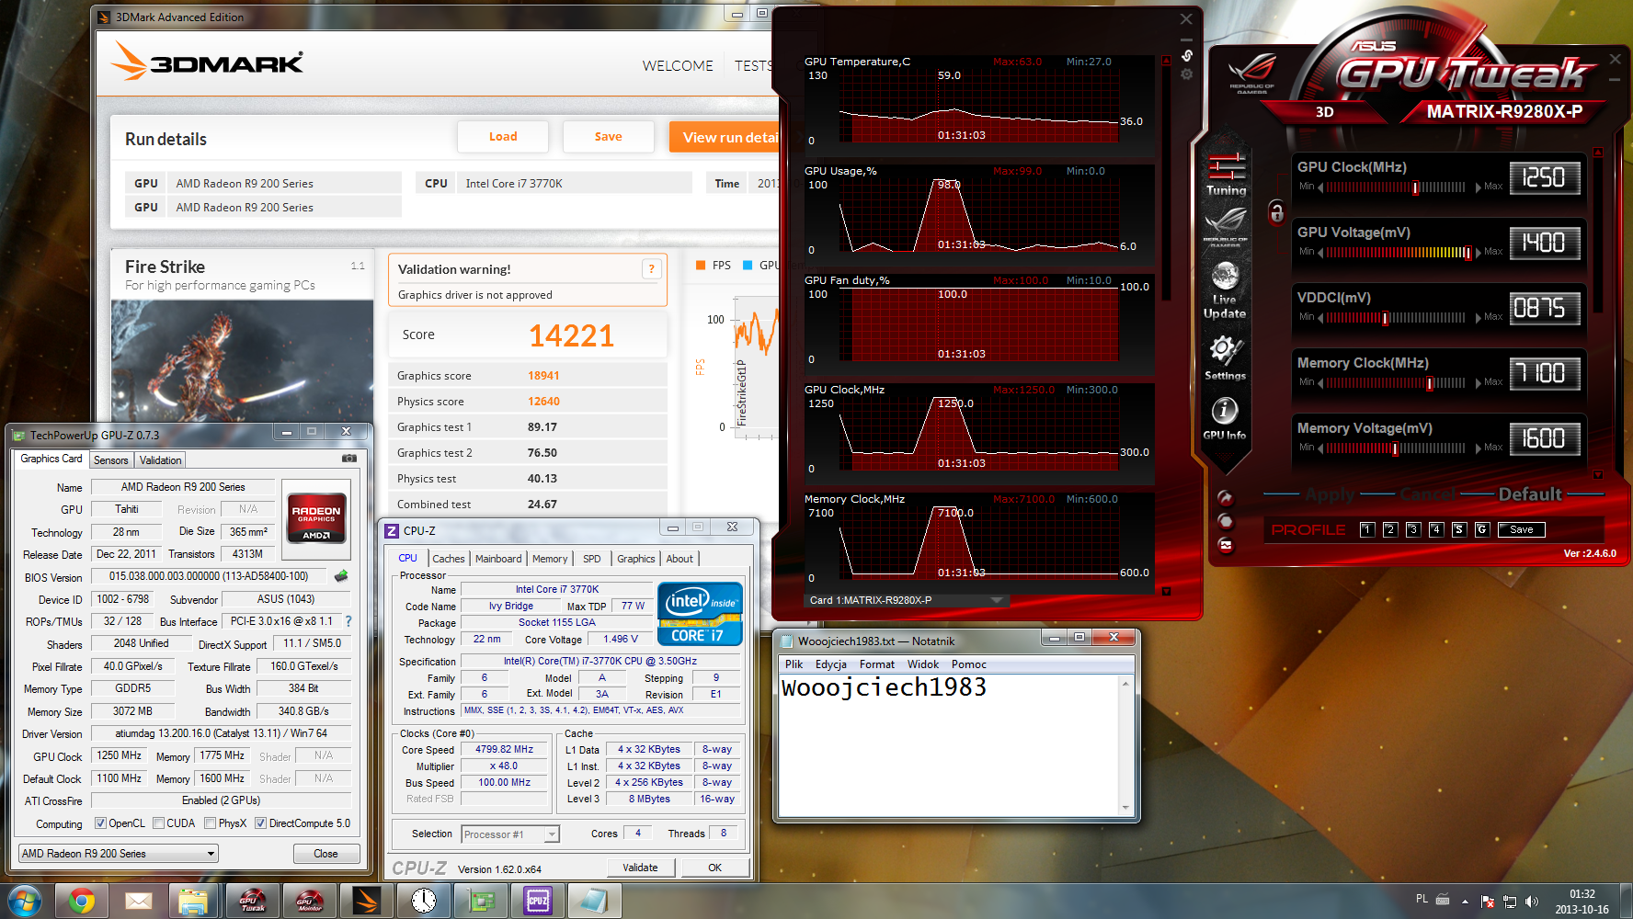Open the GPU Info panel

tap(1224, 413)
